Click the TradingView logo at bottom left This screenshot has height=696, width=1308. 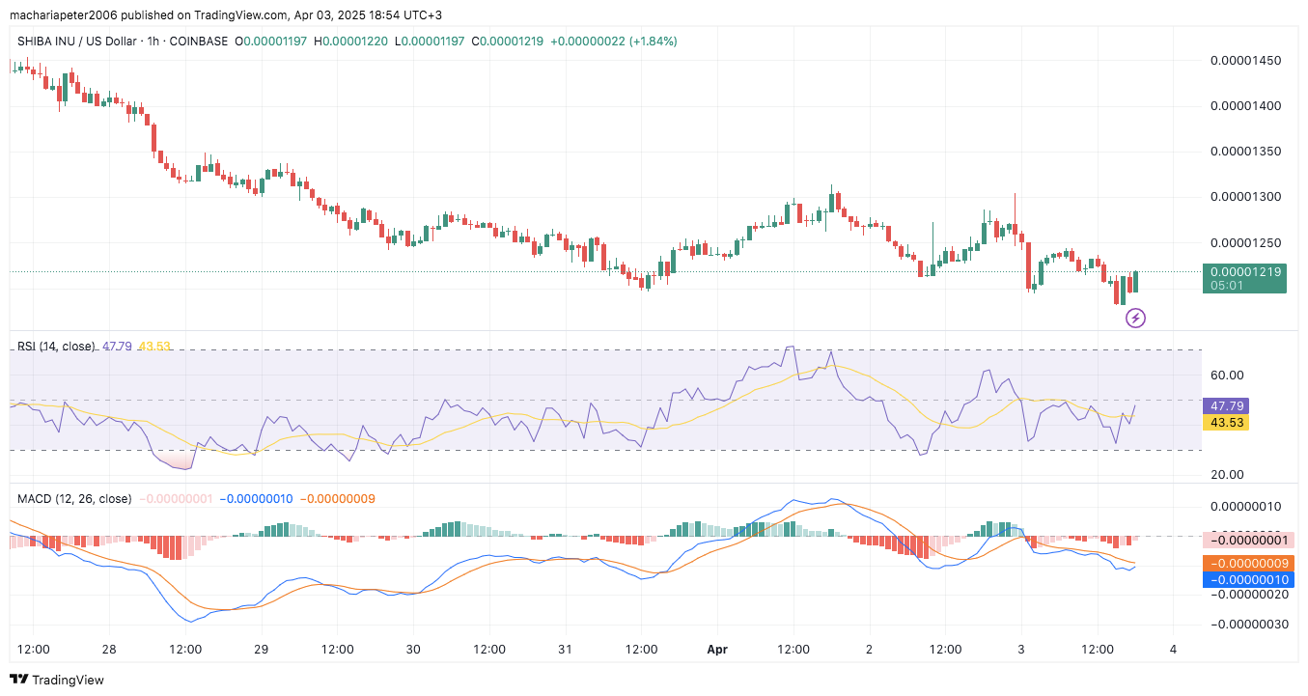click(x=57, y=680)
